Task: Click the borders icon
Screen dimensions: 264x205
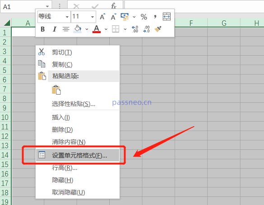Action: click(x=116, y=29)
